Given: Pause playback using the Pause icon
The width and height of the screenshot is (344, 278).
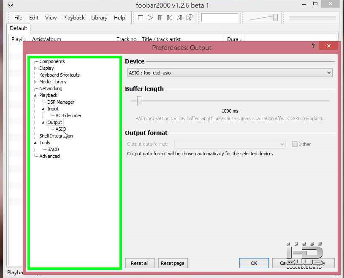Looking at the screenshot, I should (x=160, y=18).
